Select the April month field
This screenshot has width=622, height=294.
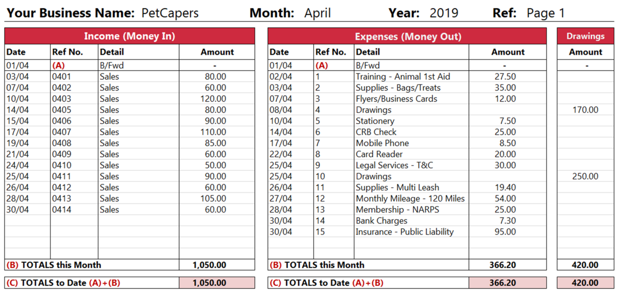point(317,13)
